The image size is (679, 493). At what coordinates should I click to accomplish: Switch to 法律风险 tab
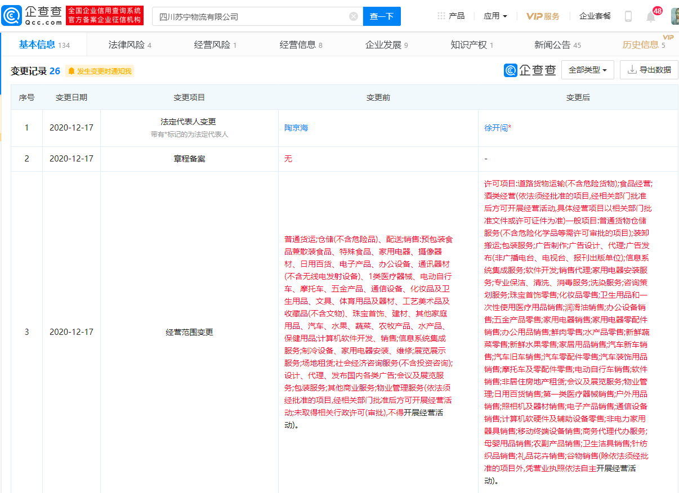129,44
